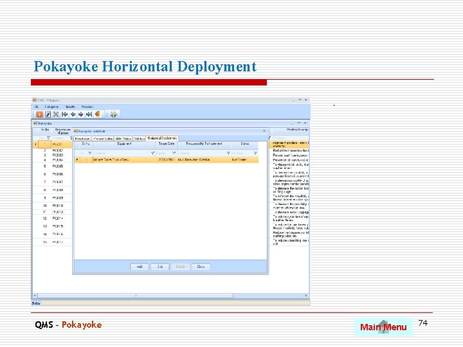Open filter icon for dialog Status column

coord(255,153)
